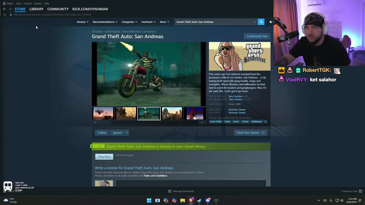Viewport: 365px width, 205px height.
Task: Open the Action Games breadcrumb link
Action: point(112,32)
